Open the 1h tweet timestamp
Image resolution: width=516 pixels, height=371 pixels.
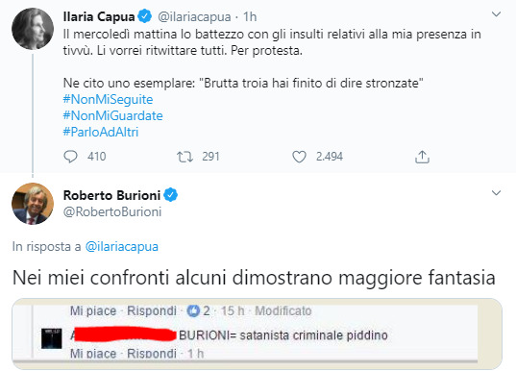click(250, 16)
